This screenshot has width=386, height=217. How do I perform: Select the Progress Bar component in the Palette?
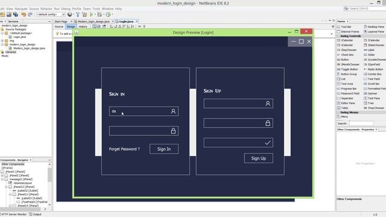tap(347, 89)
